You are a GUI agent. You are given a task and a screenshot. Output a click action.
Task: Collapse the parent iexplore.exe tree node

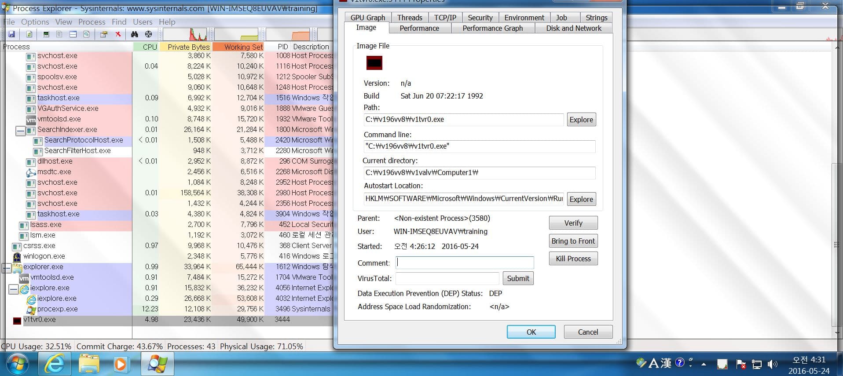tap(13, 289)
